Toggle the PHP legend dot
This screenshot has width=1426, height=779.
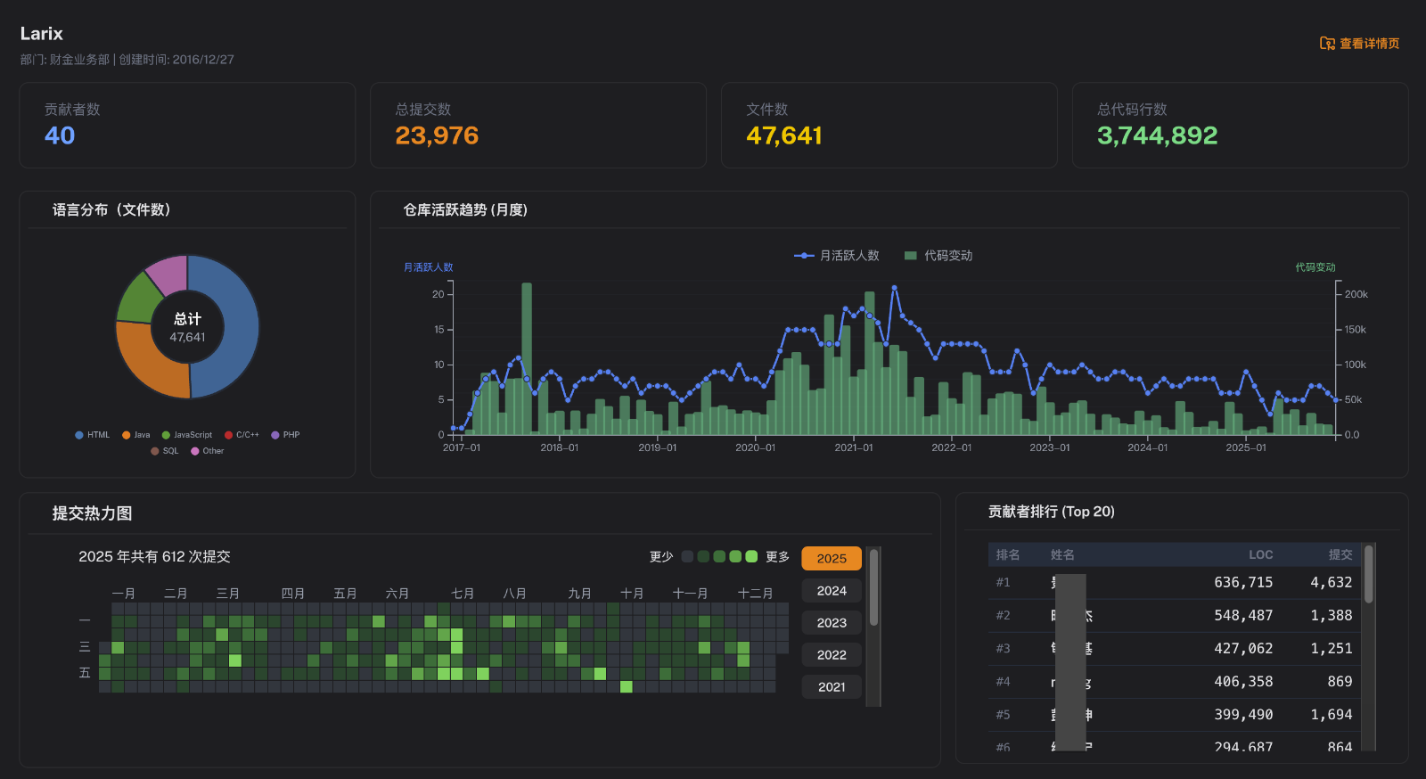coord(275,435)
